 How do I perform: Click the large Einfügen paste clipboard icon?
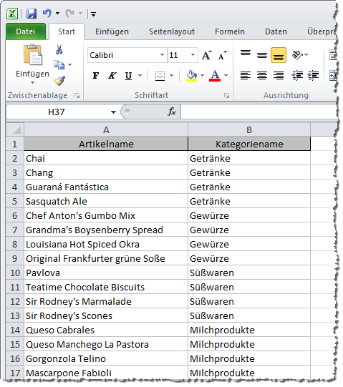(33, 55)
